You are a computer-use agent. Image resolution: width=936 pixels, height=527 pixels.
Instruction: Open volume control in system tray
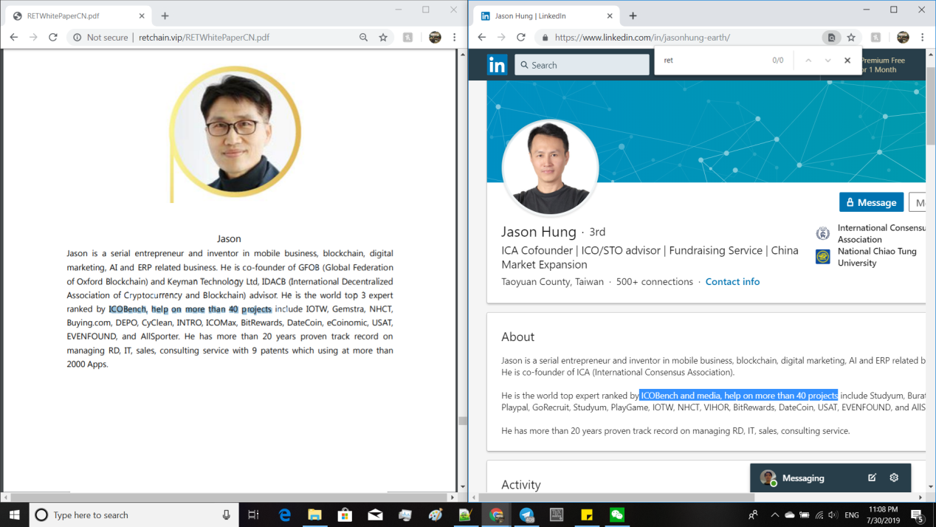click(833, 515)
